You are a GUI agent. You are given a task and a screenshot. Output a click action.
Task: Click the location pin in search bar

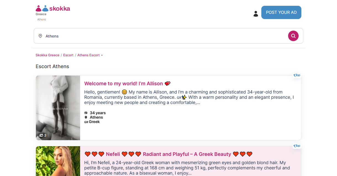pyautogui.click(x=40, y=36)
